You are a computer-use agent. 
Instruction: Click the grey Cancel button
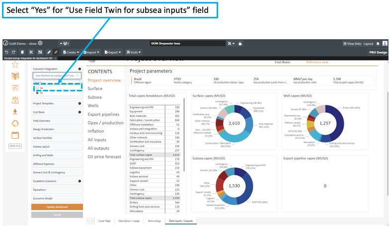[x=57, y=215]
